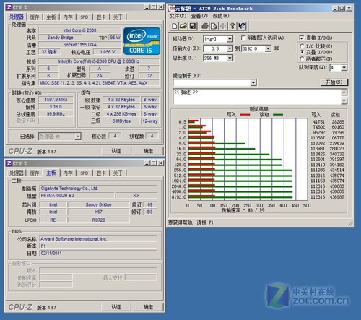Click the 描述 description text field
Screen dimensions: 361x320
[257, 97]
